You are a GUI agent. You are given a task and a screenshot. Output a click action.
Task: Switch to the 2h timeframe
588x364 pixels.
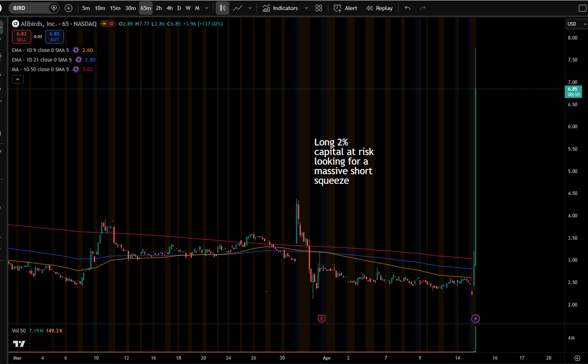click(x=159, y=8)
